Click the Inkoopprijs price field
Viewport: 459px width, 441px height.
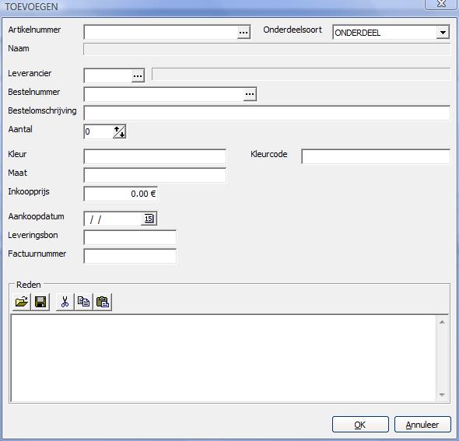(x=121, y=194)
